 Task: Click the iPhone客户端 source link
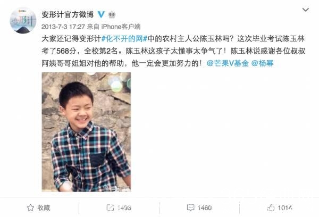coord(121,27)
